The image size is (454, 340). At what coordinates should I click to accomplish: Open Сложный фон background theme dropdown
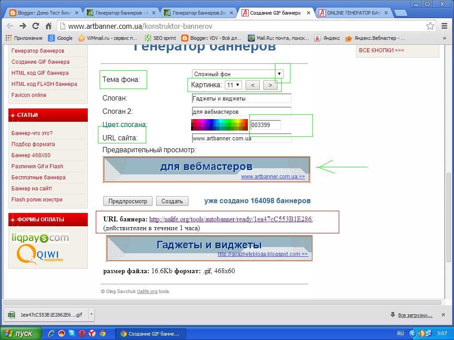tap(238, 74)
